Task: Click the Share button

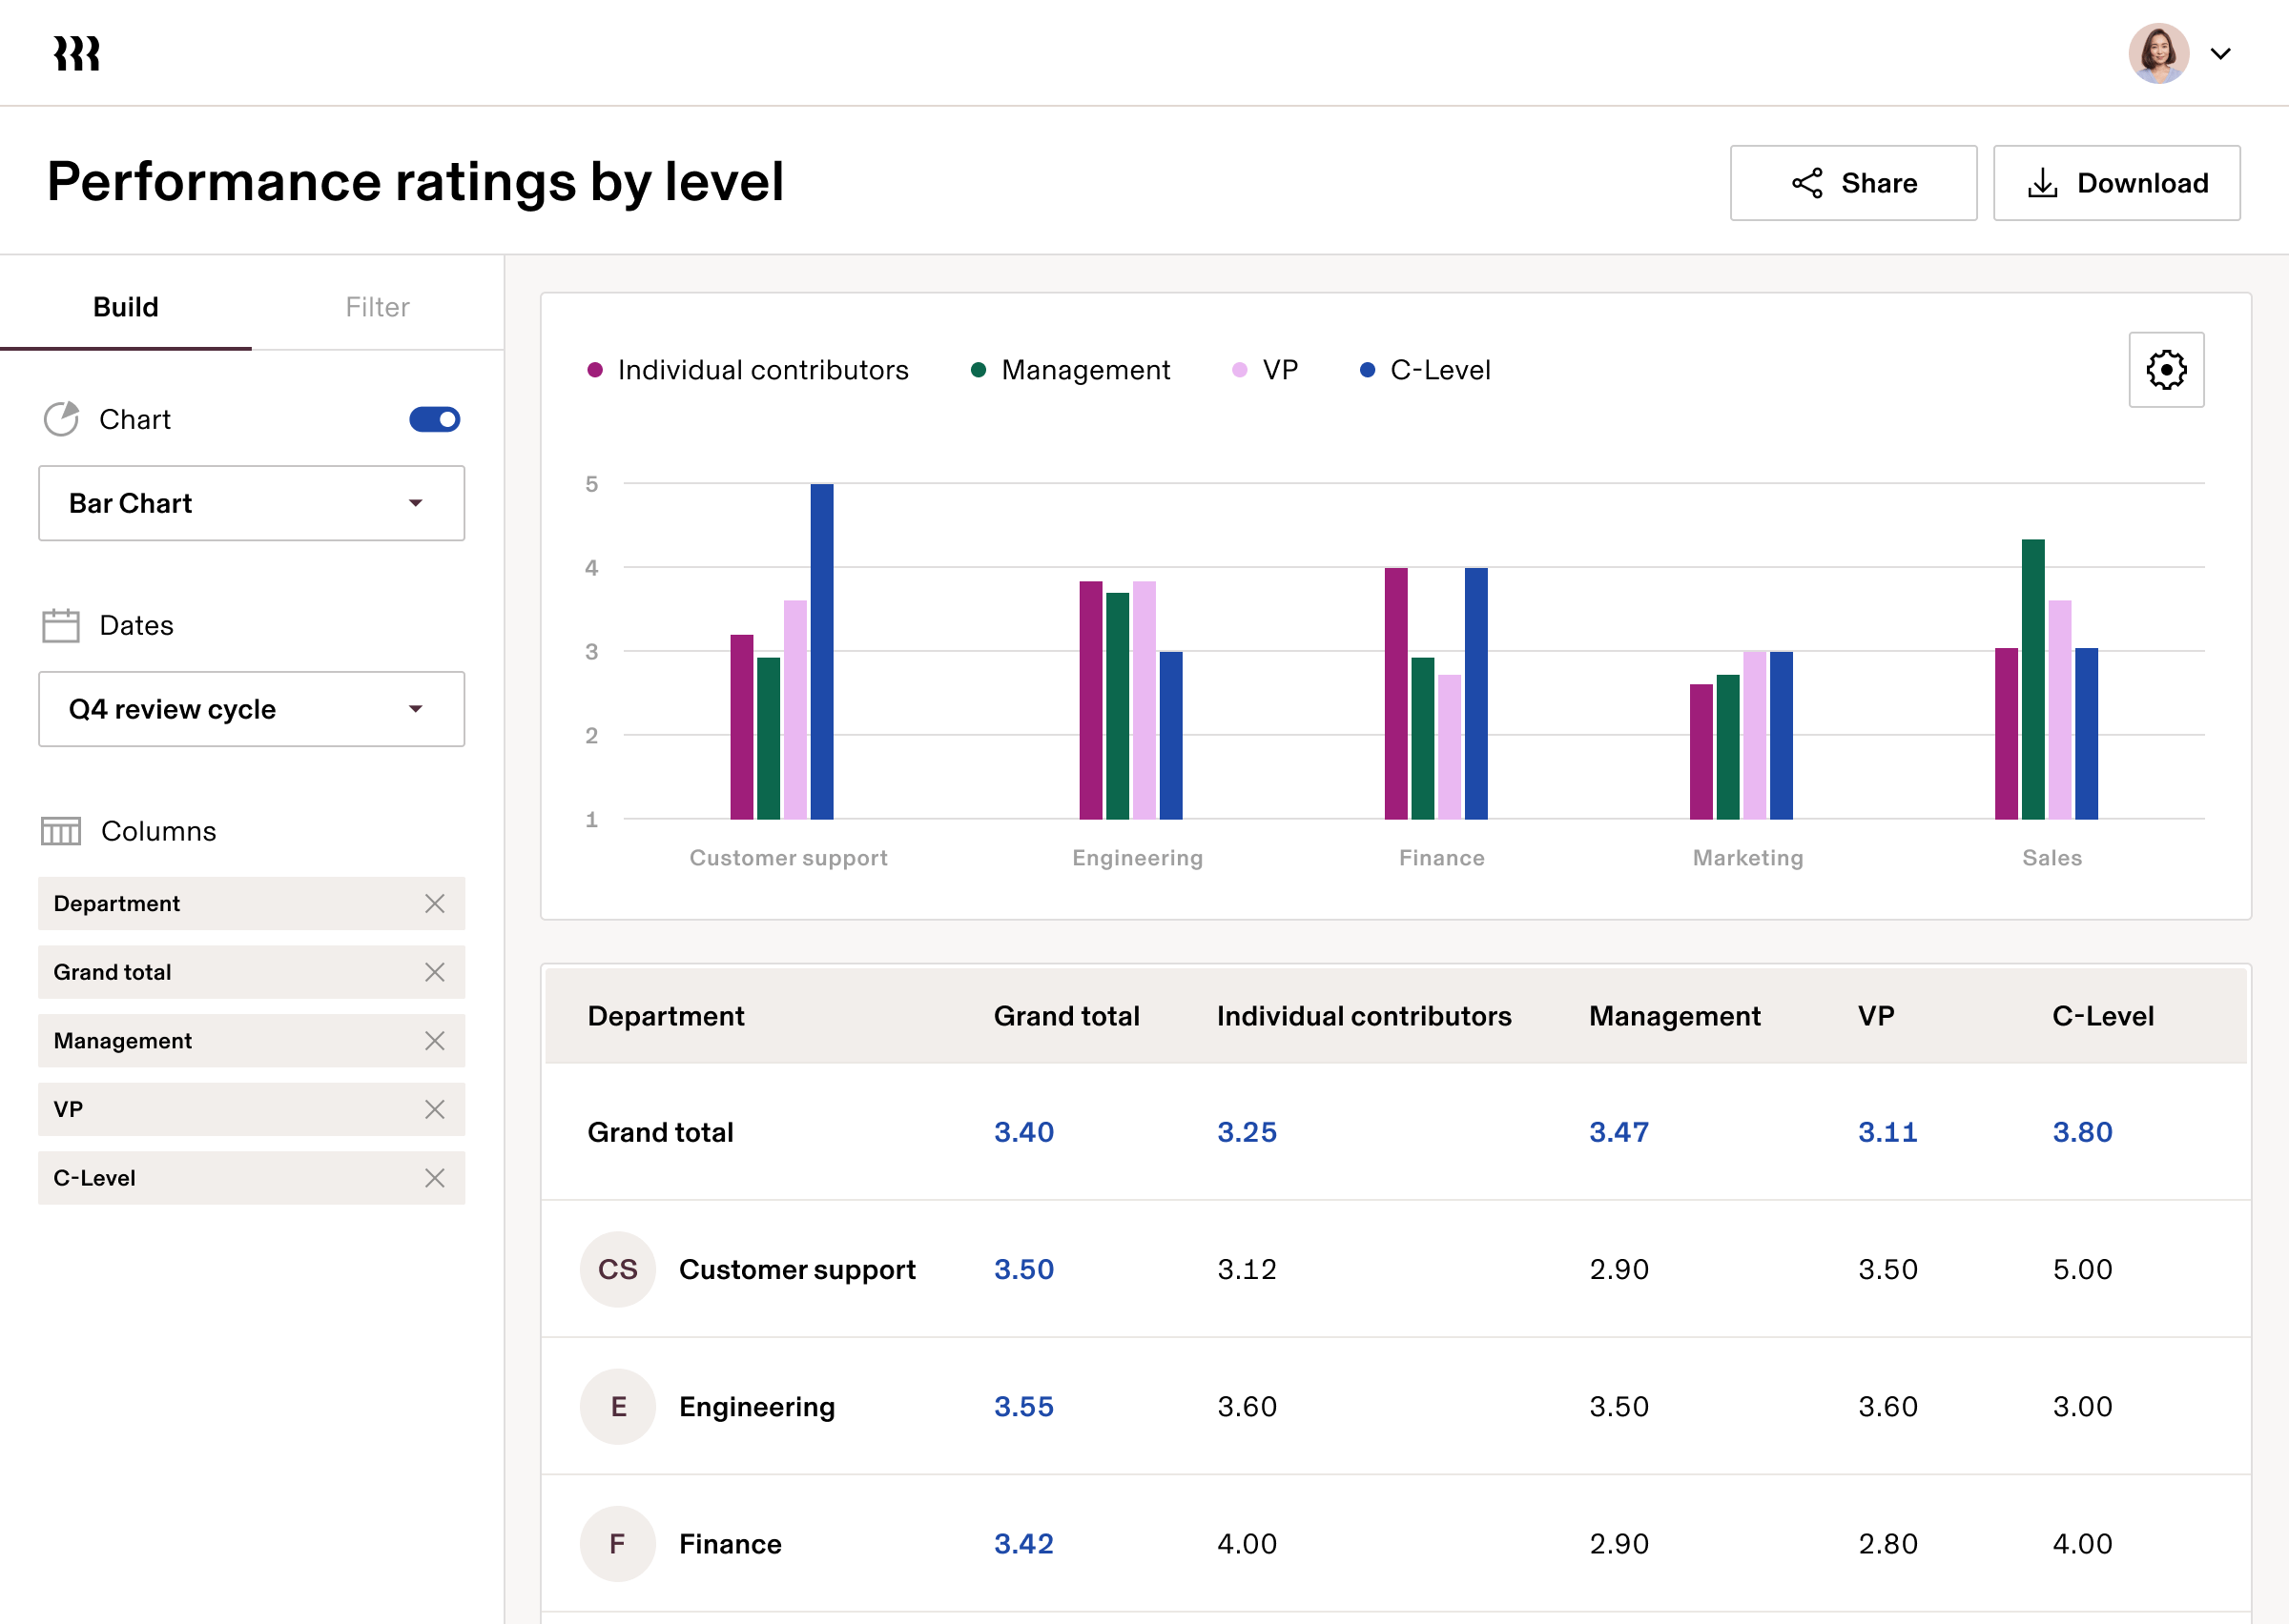Action: 1853,182
